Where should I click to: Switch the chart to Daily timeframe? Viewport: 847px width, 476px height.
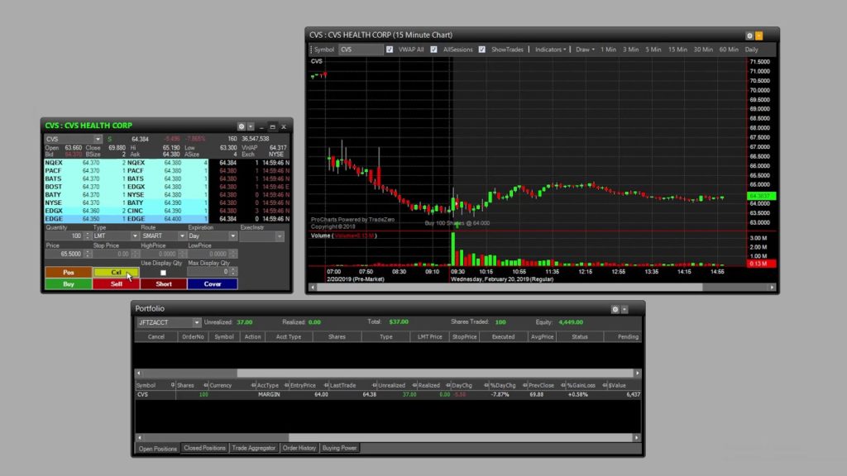751,50
